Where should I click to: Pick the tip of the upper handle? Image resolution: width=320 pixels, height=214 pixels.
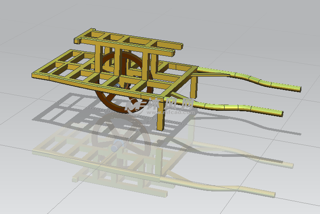298,89
